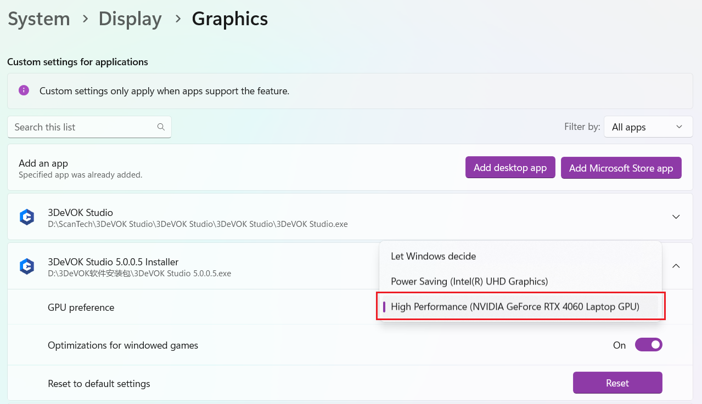Viewport: 702px width, 404px height.
Task: Click the Search this list field
Action: click(x=82, y=127)
